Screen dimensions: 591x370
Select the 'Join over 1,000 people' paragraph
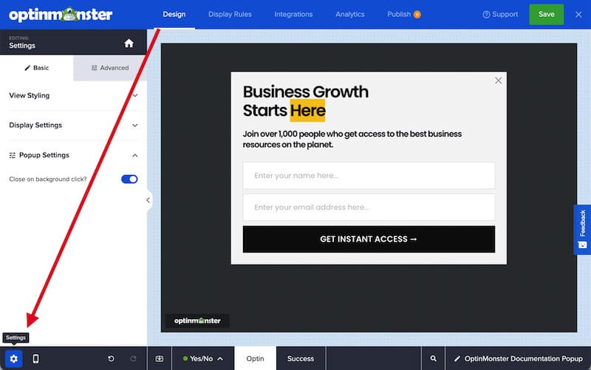pyautogui.click(x=352, y=140)
